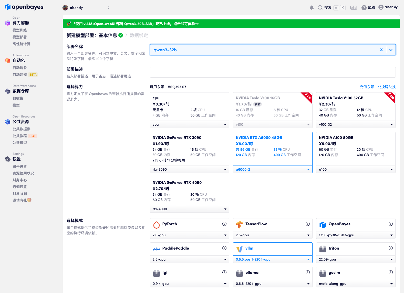Click the 充值余额 link

[x=367, y=87]
